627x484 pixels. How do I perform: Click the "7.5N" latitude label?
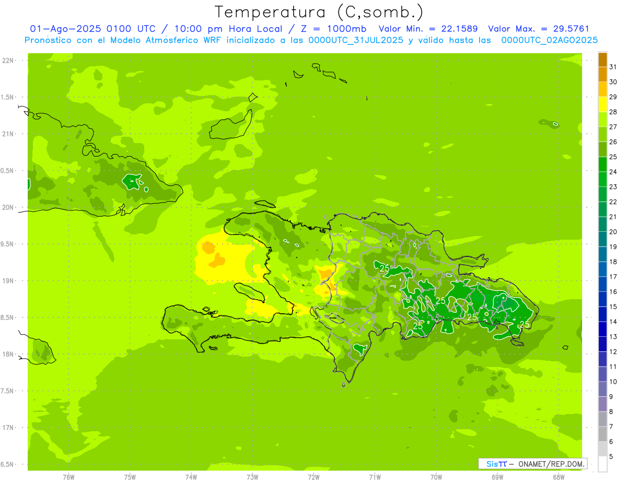click(x=8, y=391)
